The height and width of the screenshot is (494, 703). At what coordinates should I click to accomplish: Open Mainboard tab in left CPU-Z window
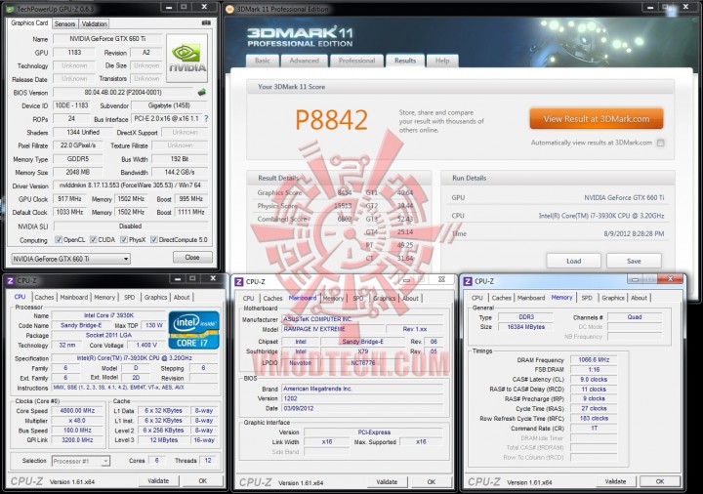[74, 297]
